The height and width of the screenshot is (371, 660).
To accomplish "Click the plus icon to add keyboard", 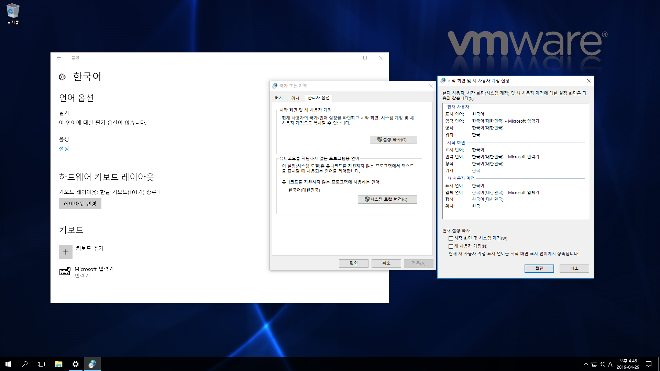I will 66,252.
